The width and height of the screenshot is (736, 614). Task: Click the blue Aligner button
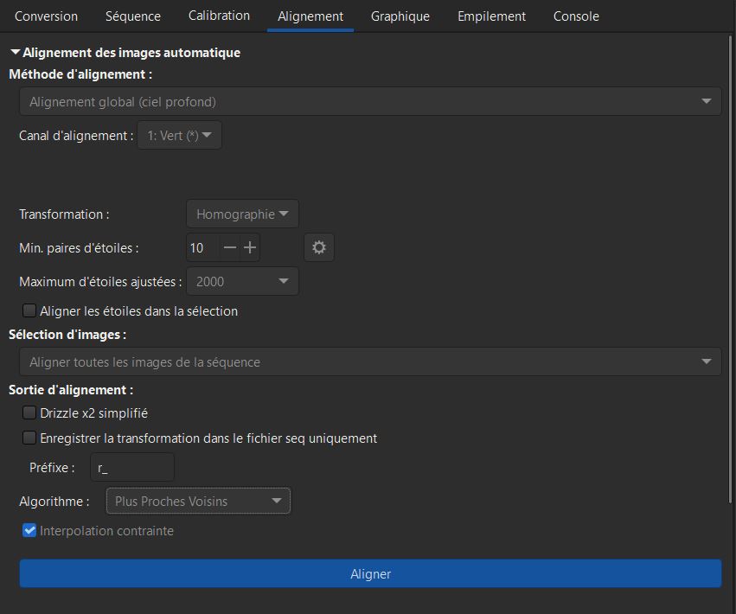[370, 573]
